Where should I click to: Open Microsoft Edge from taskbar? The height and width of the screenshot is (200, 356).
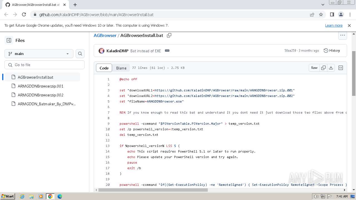coord(60,196)
